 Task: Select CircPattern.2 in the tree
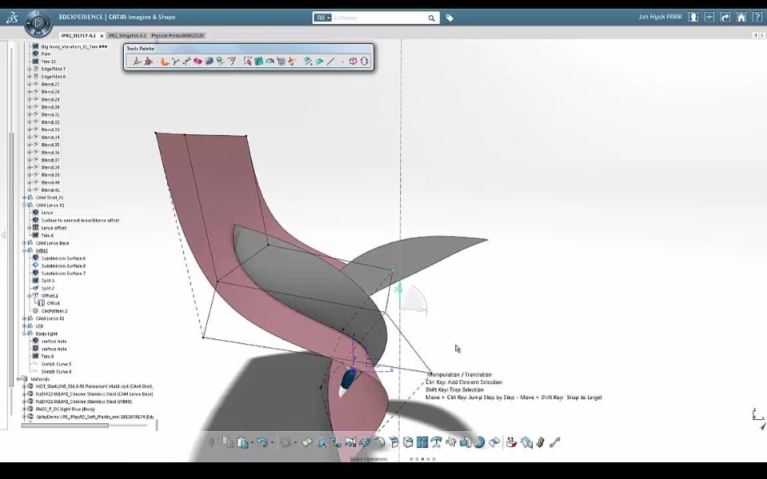pyautogui.click(x=54, y=311)
